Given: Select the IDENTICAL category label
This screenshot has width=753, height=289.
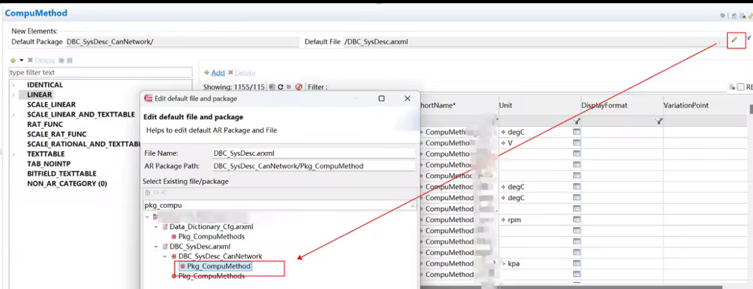Looking at the screenshot, I should 44,85.
